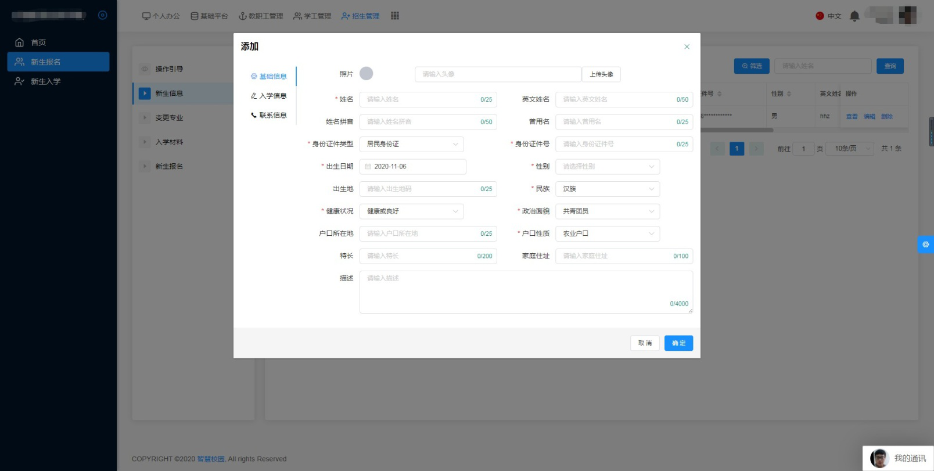Click the 我的通讯 contact avatar
This screenshot has height=471, width=934.
pos(879,458)
